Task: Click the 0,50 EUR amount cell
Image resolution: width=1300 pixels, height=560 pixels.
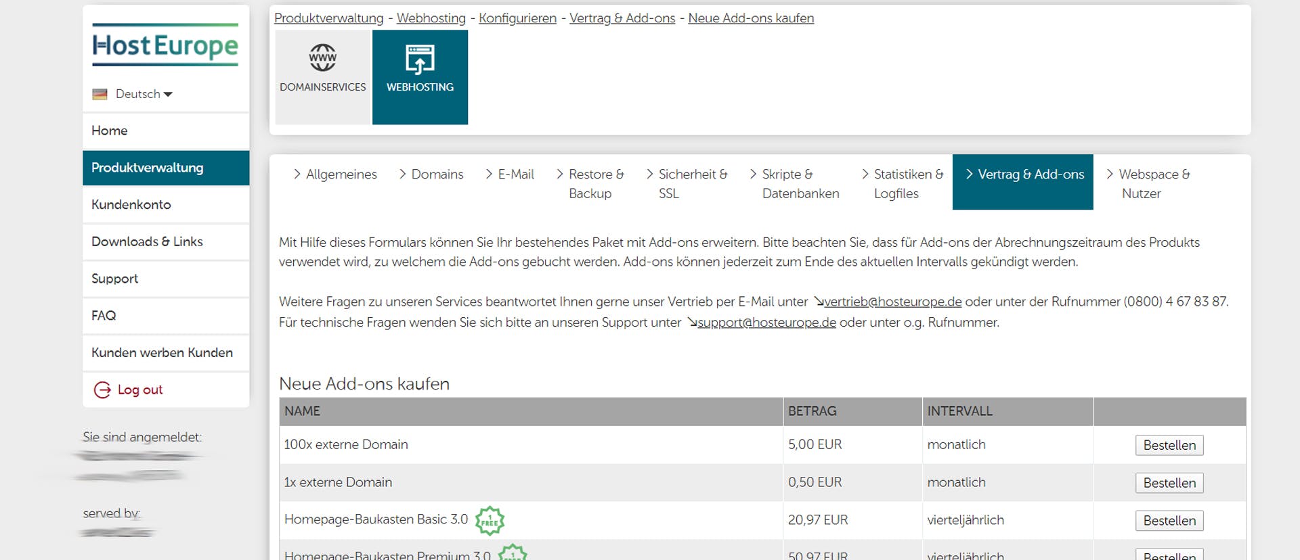Action: click(x=852, y=482)
